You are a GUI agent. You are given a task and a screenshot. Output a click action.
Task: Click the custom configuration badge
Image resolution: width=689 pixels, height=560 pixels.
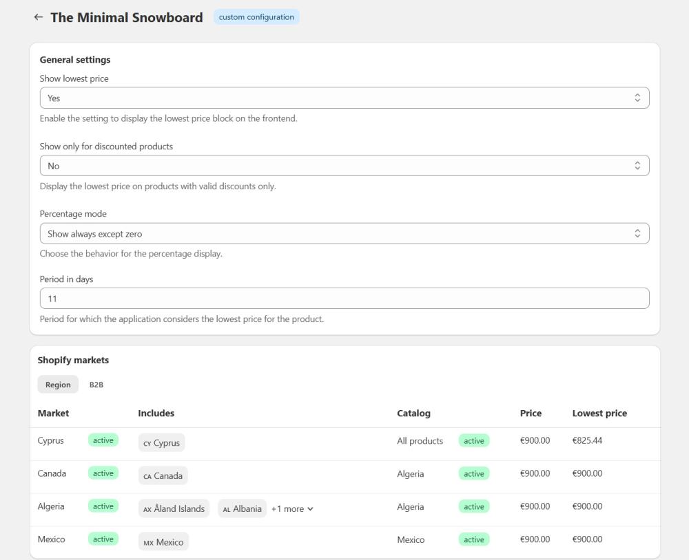click(256, 17)
